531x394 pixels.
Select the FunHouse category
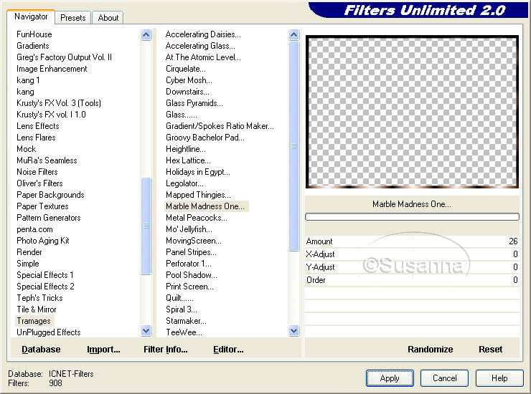(x=34, y=34)
